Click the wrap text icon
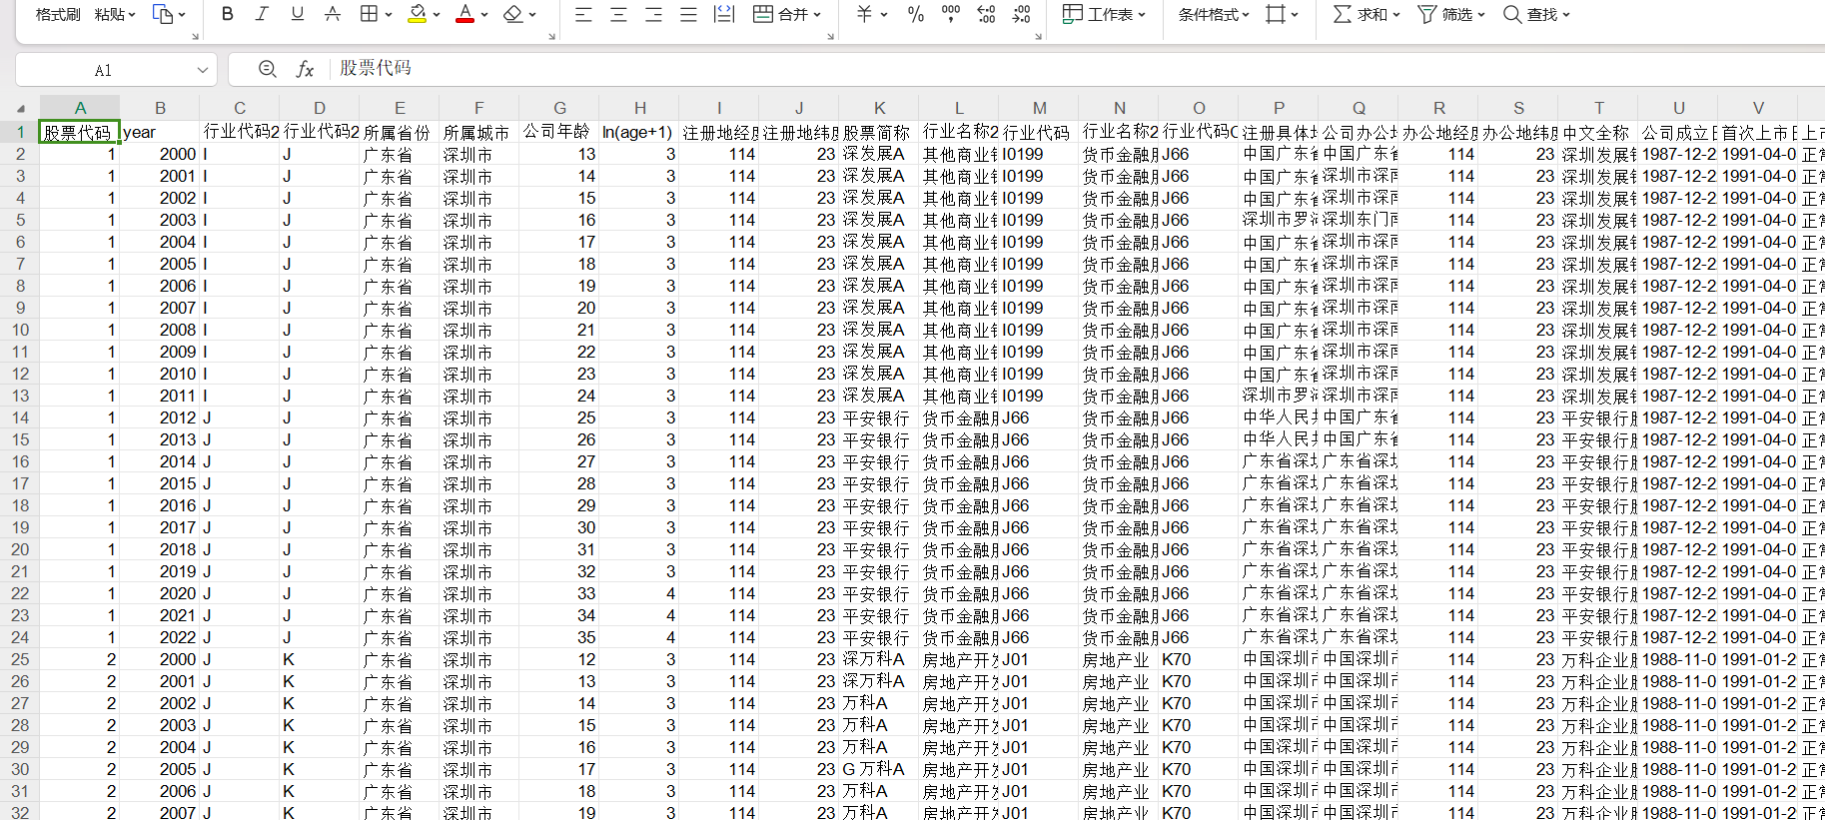1825x820 pixels. pyautogui.click(x=724, y=14)
